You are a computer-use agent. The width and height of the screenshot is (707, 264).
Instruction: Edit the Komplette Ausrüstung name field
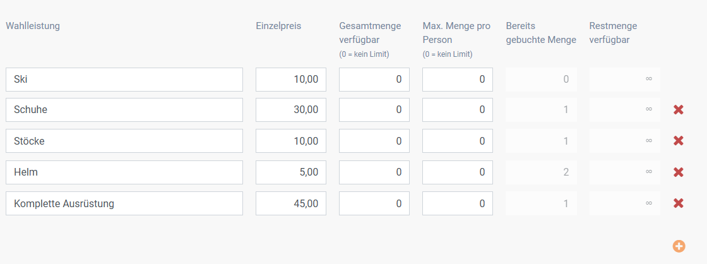[x=124, y=203]
